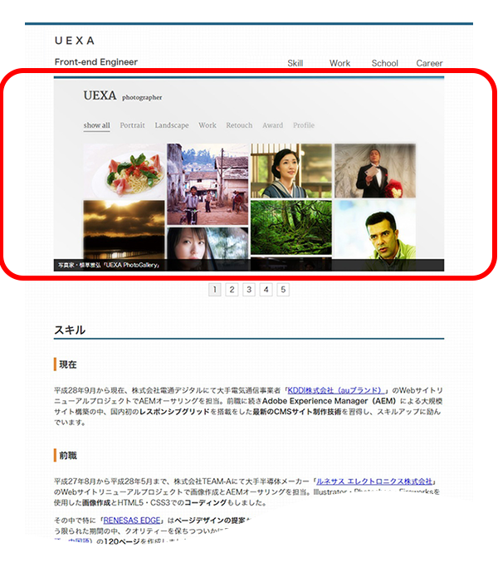This screenshot has width=498, height=582.
Task: Click the 'Front-end Engineer' subtitle
Action: 96,62
